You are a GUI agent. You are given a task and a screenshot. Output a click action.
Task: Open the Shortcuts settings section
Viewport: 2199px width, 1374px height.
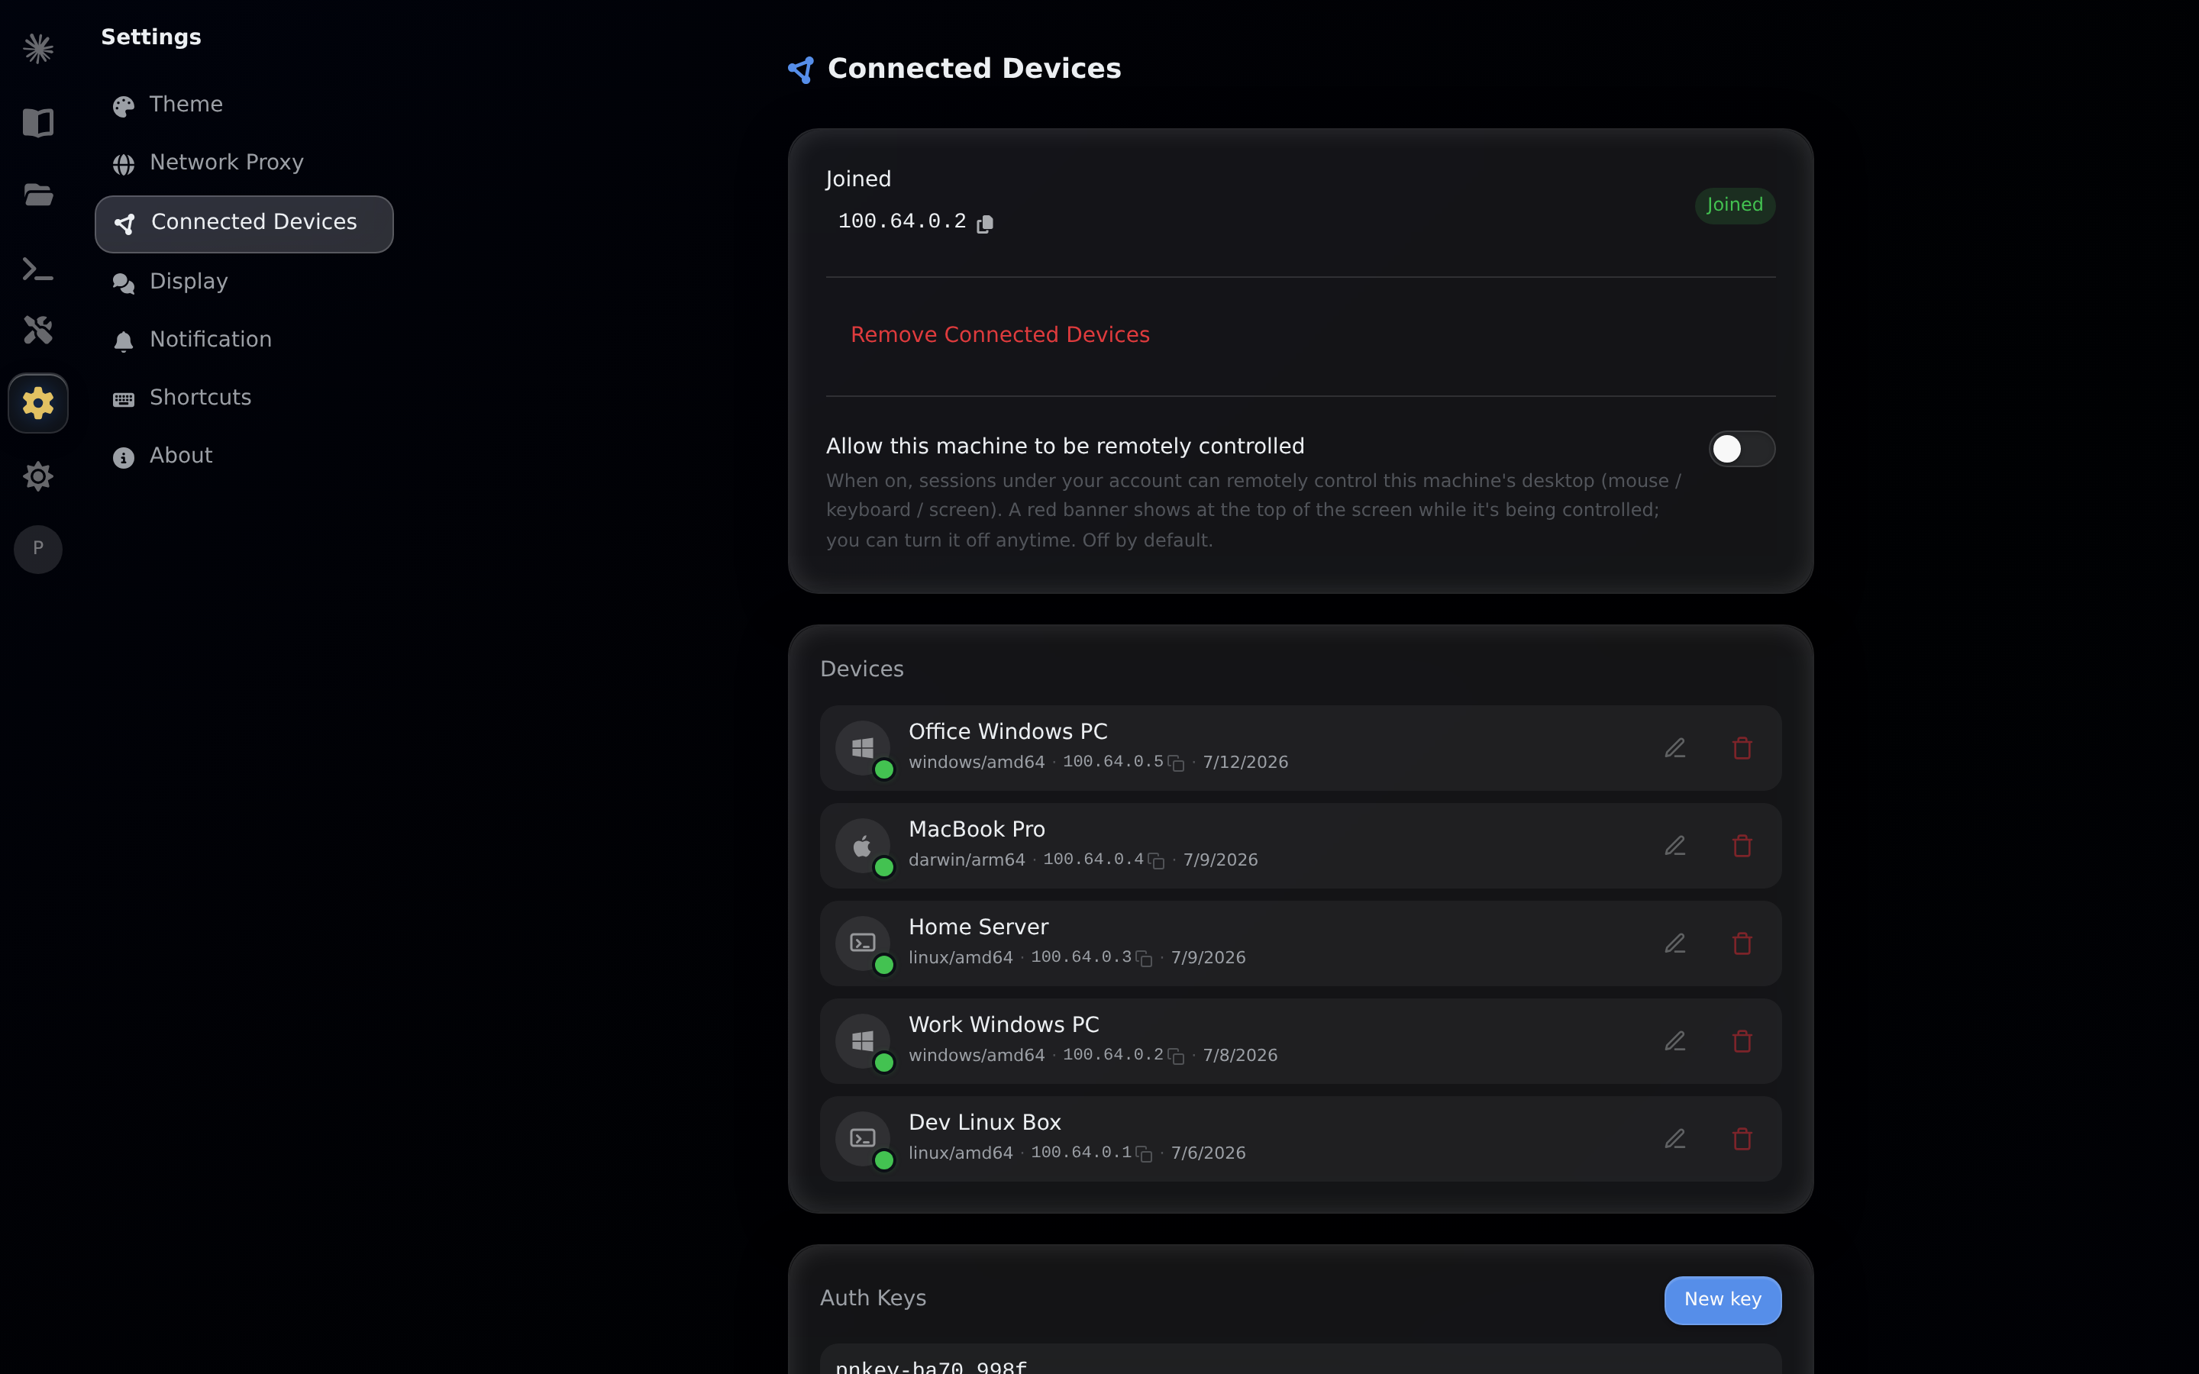tap(244, 398)
